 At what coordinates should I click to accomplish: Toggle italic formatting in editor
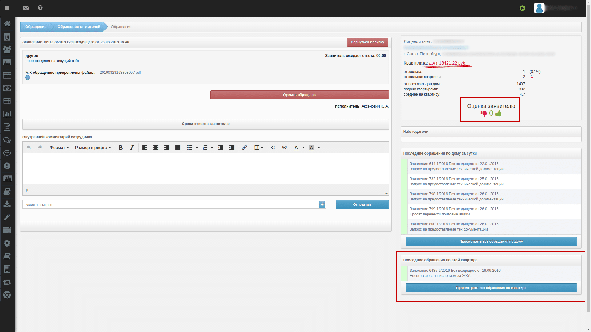[132, 148]
